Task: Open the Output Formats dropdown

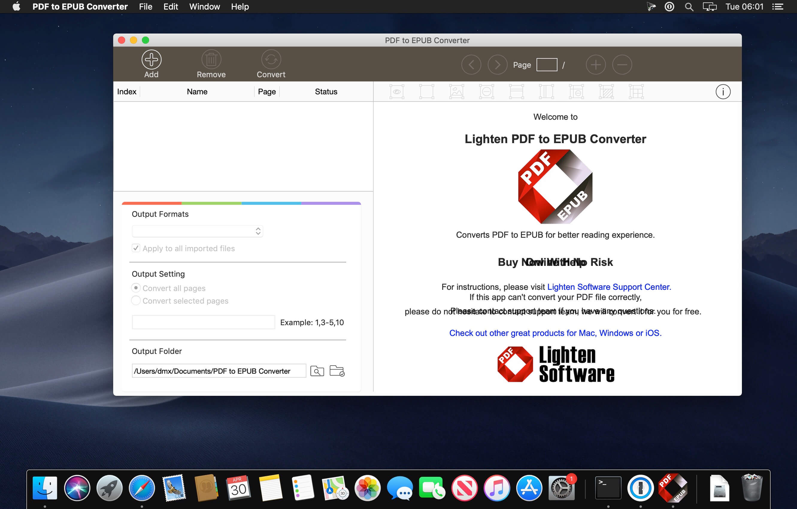Action: [x=197, y=231]
